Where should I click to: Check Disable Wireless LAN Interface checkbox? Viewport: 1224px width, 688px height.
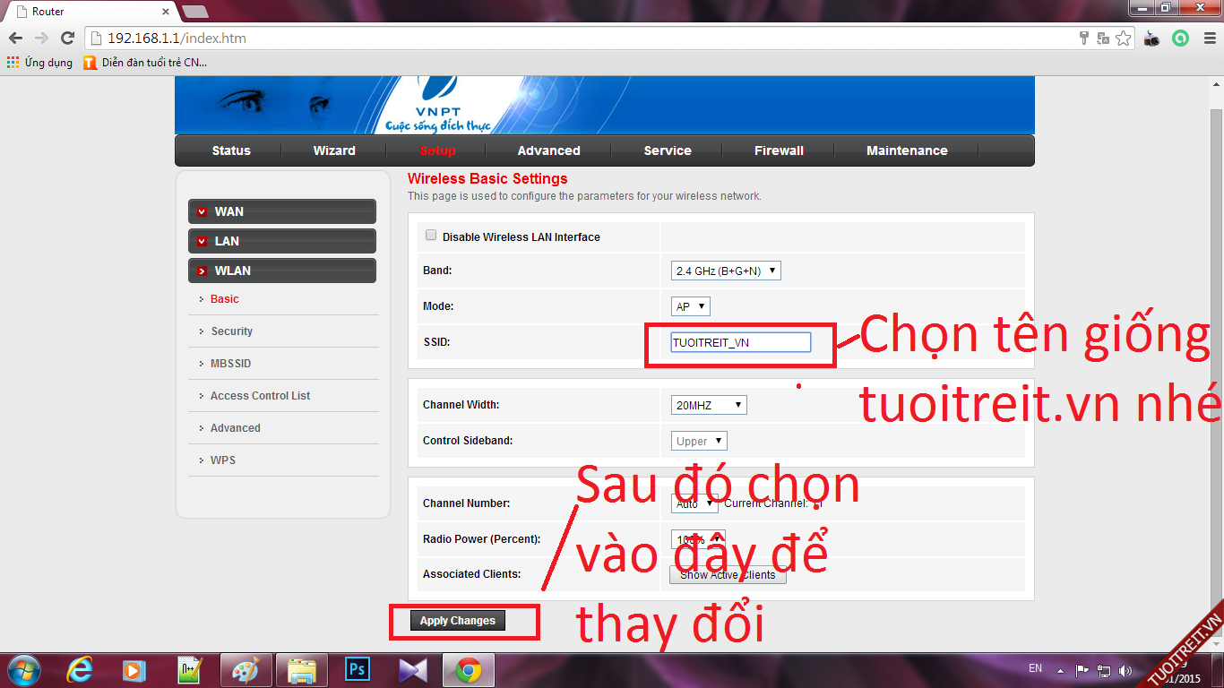(x=431, y=236)
